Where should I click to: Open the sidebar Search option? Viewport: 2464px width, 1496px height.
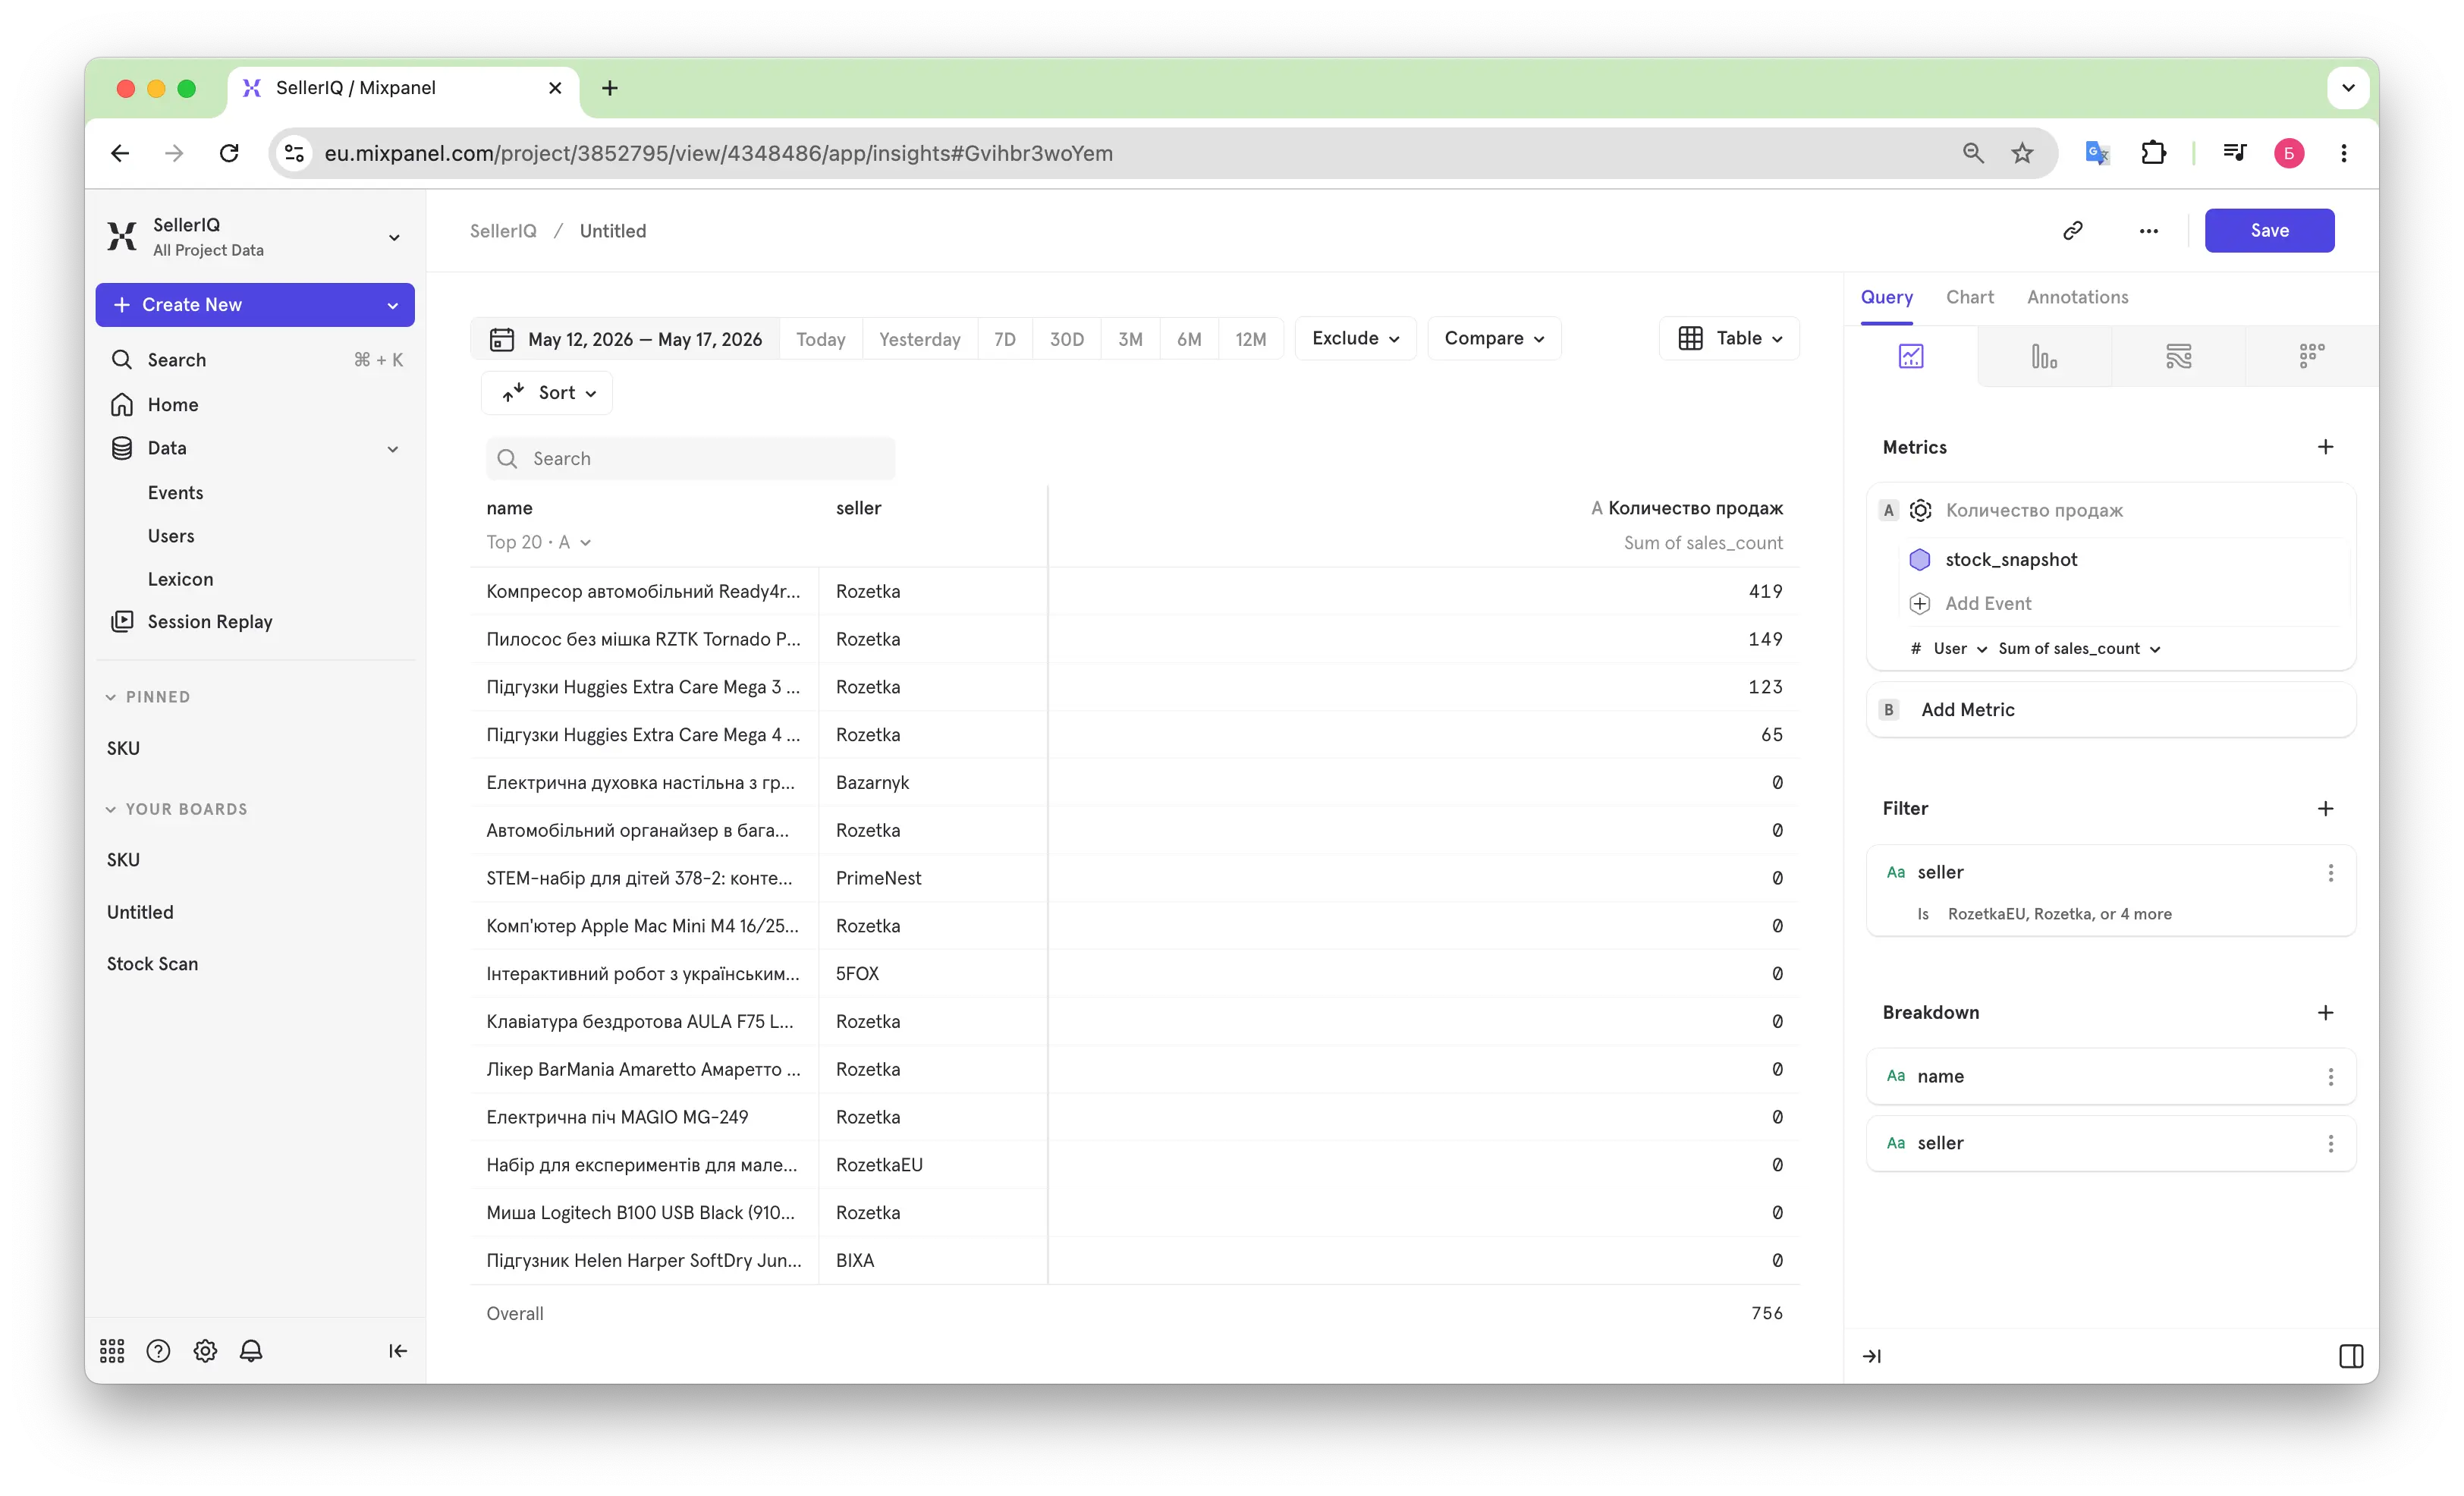click(x=255, y=360)
